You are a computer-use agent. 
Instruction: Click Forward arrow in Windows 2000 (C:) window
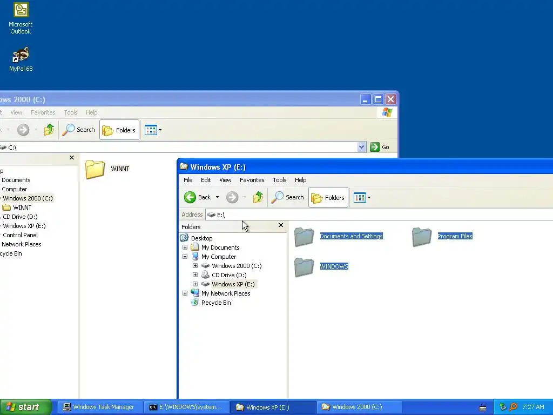pyautogui.click(x=23, y=130)
